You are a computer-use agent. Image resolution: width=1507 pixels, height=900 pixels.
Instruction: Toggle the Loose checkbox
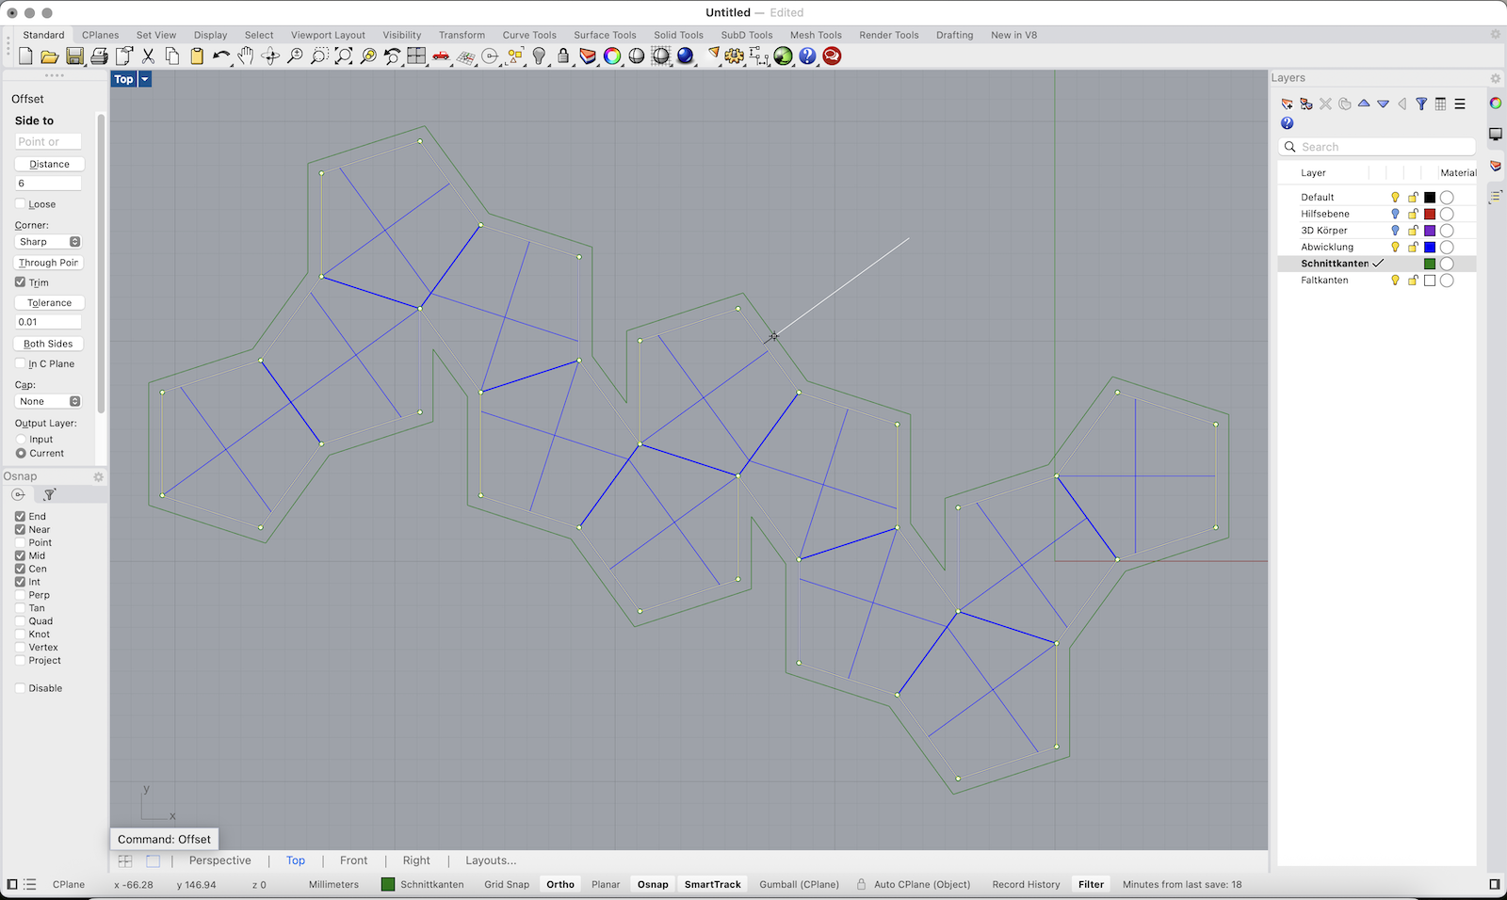[21, 204]
